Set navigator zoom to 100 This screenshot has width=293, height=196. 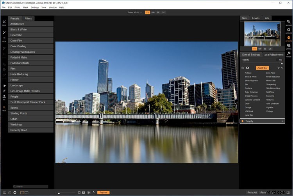pos(260,49)
